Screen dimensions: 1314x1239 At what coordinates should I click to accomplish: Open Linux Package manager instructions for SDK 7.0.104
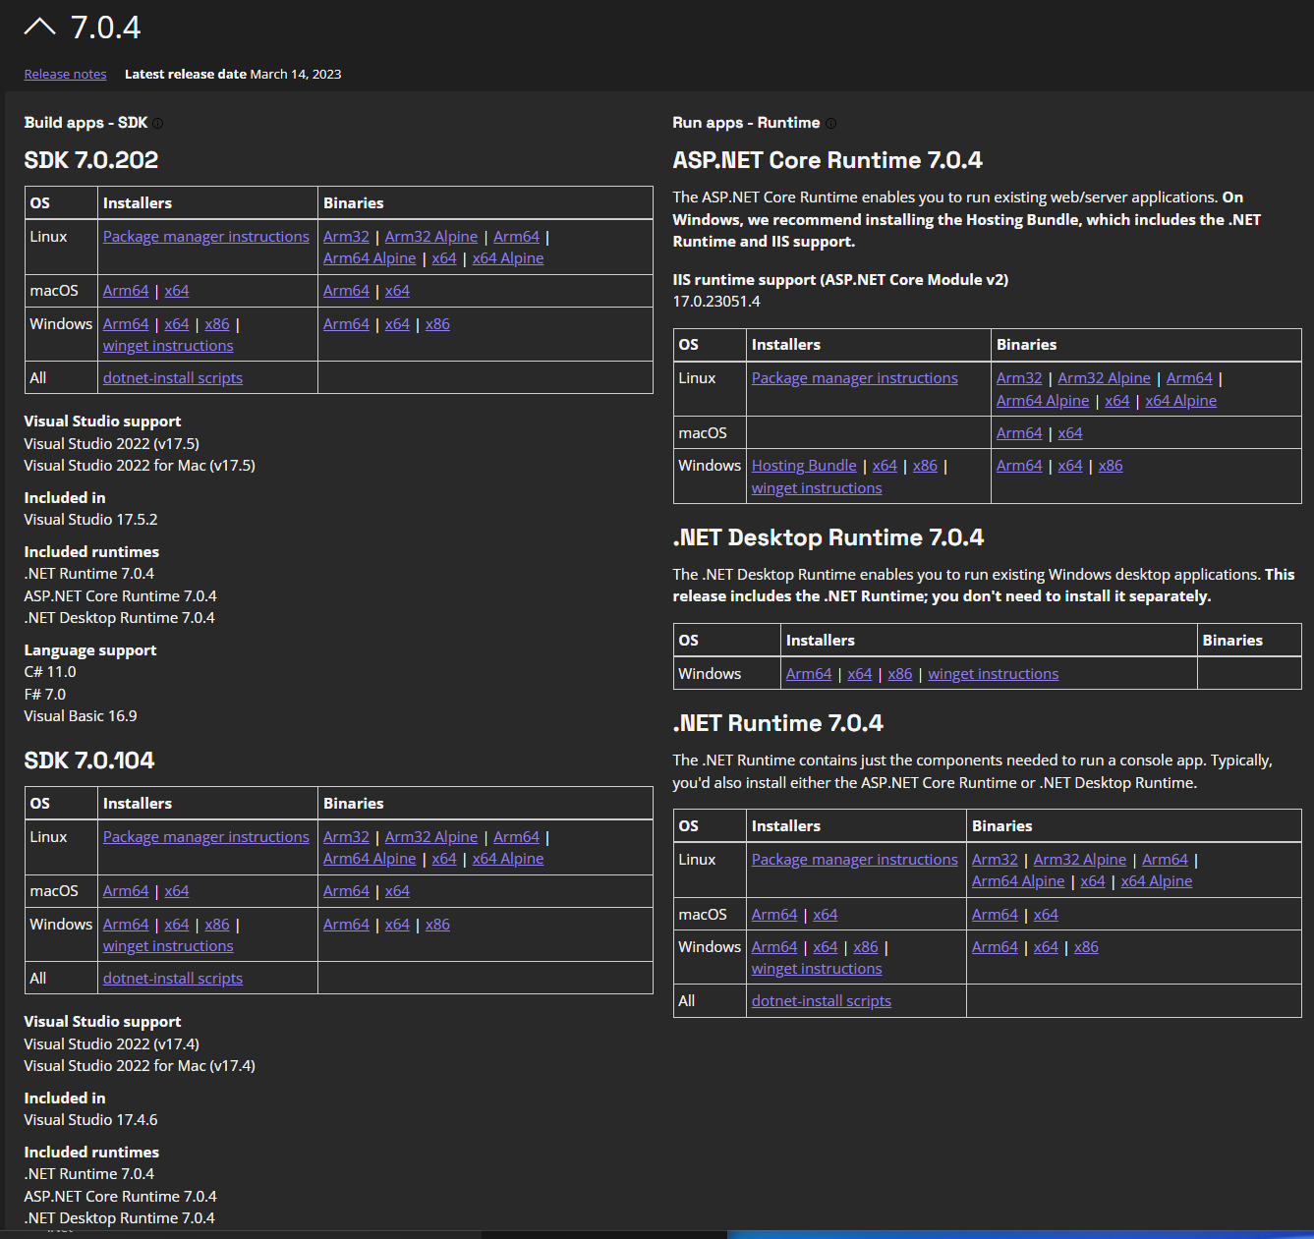tap(206, 837)
